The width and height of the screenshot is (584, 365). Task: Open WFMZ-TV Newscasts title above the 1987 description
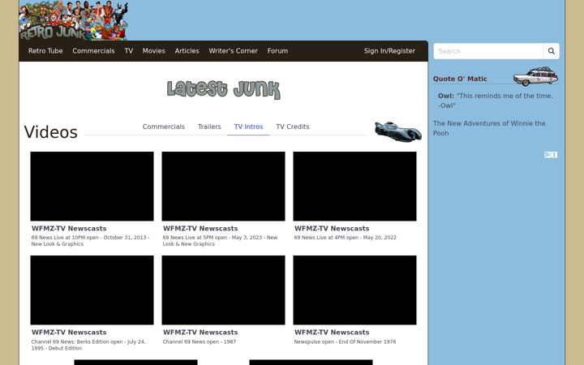[x=200, y=333]
